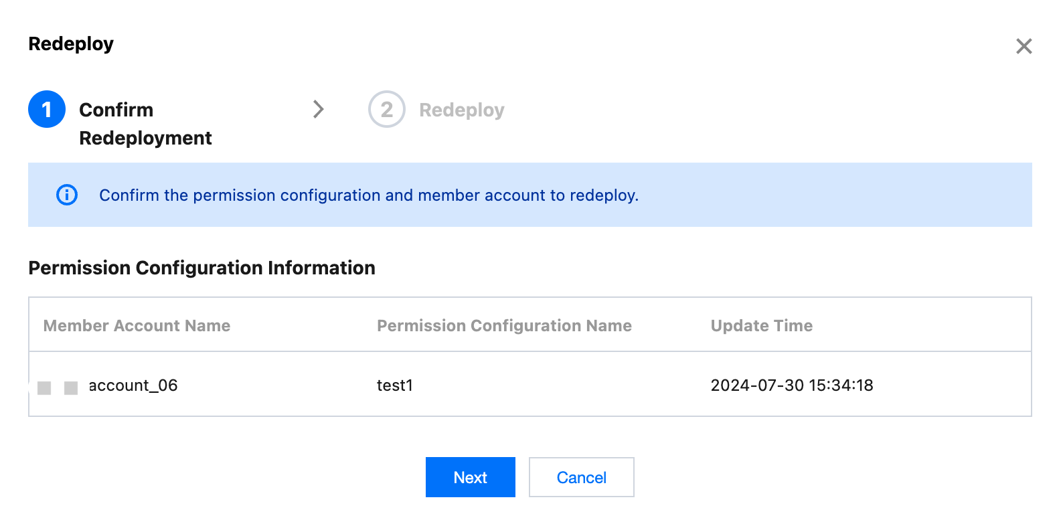
Task: Click the 2024-07-30 15:34:18 update time
Action: 791,385
